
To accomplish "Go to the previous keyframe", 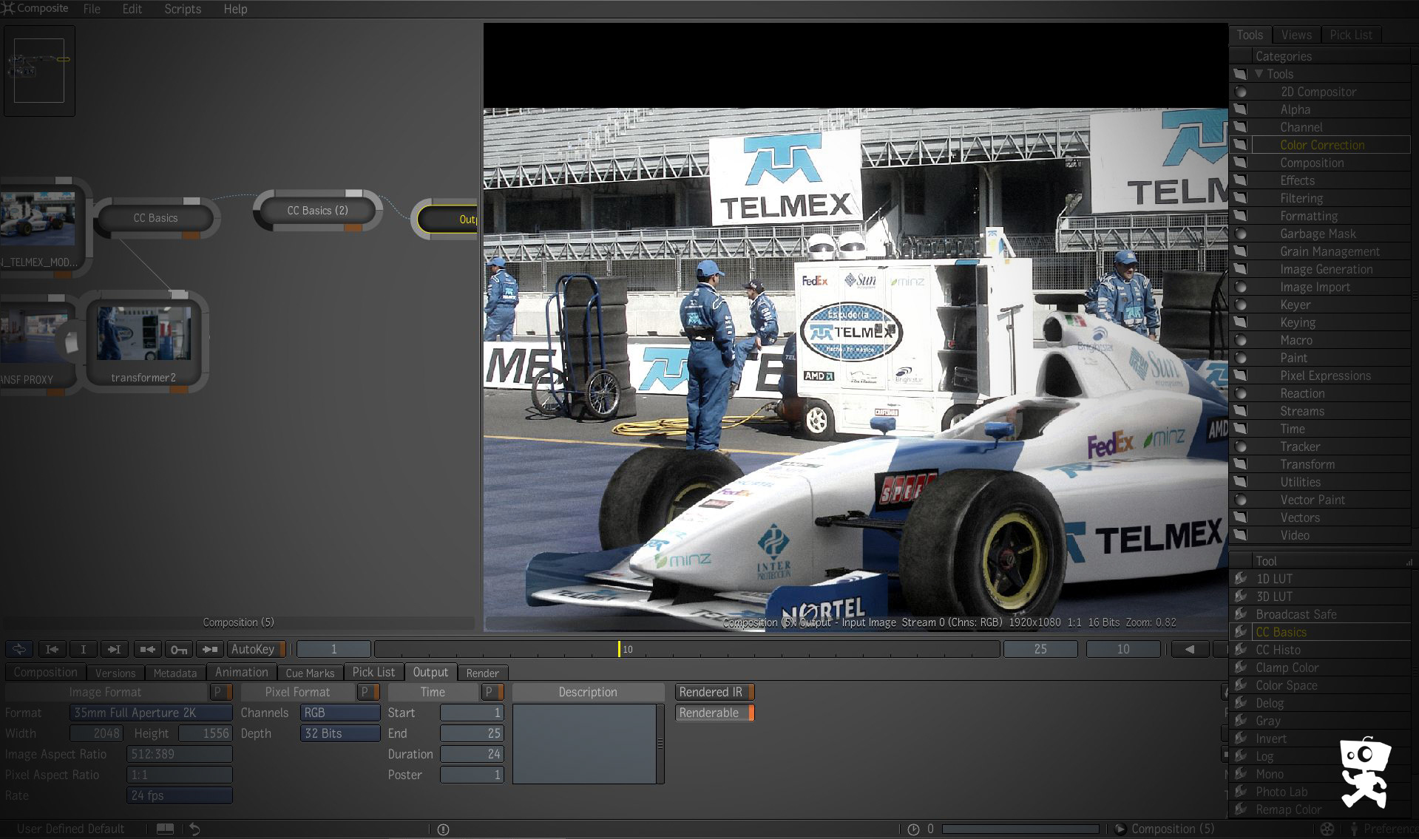I will coord(147,649).
